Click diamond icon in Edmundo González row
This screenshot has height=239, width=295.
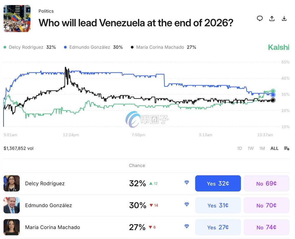tap(187, 204)
